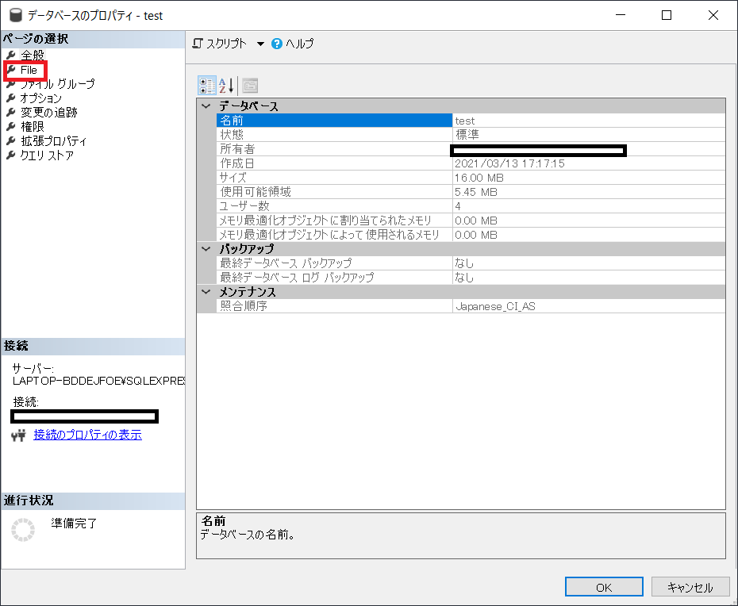
Task: Select the 照合順序 property row
Action: pyautogui.click(x=333, y=306)
